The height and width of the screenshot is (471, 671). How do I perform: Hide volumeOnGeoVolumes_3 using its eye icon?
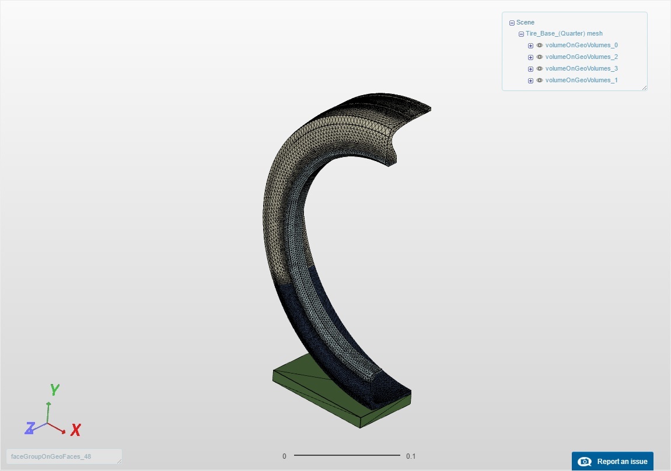click(540, 68)
